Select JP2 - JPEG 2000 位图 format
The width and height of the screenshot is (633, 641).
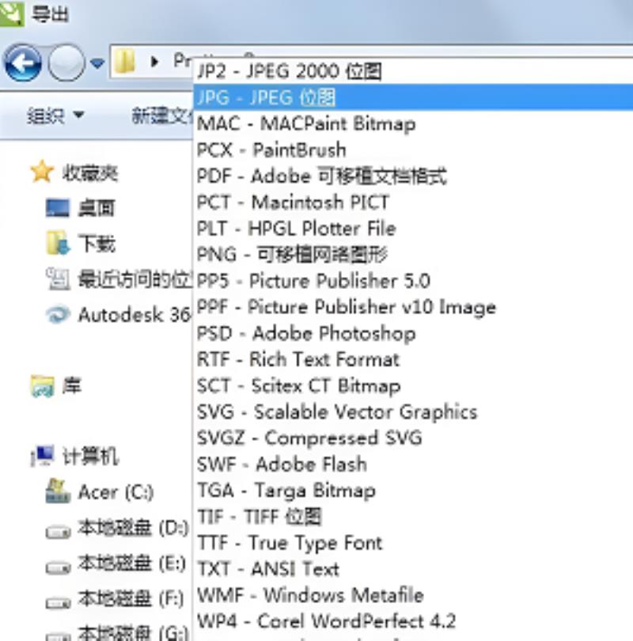pos(413,71)
